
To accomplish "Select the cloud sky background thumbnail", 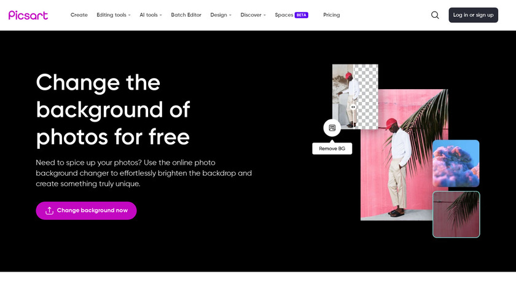I will click(x=456, y=163).
